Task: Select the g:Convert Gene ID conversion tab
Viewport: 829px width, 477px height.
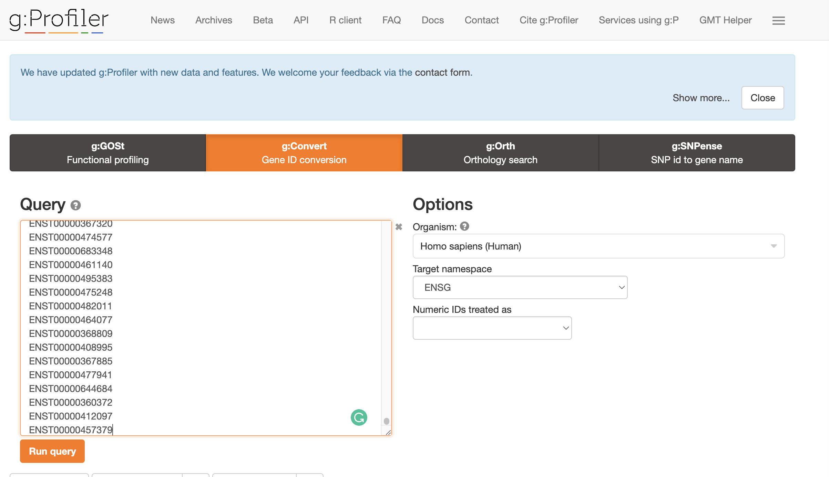Action: click(x=304, y=153)
